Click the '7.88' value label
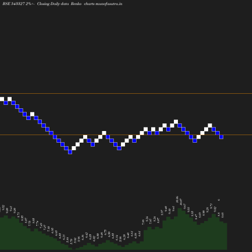The width and height of the screenshot is (252, 252). pyautogui.click(x=143, y=222)
